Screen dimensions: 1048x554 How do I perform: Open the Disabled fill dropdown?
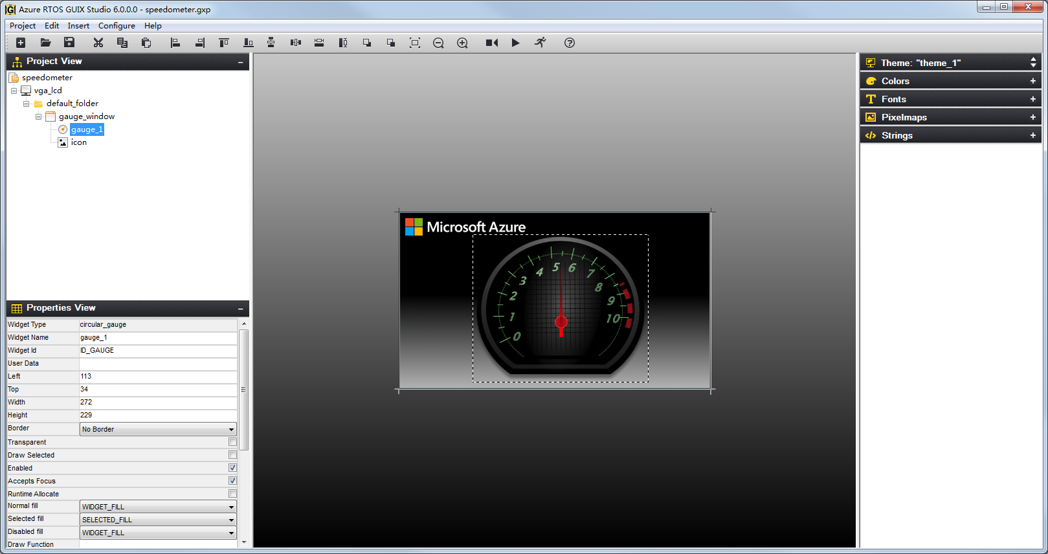[x=158, y=533]
